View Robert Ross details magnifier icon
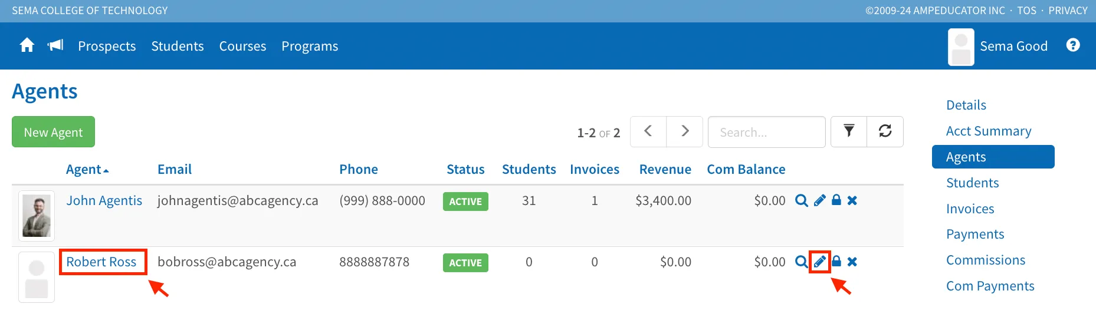 (x=801, y=262)
